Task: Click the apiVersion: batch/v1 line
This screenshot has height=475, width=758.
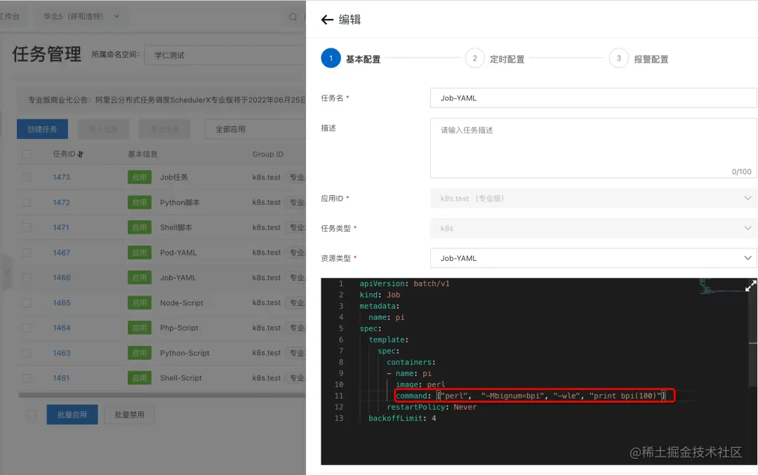Action: click(x=404, y=283)
